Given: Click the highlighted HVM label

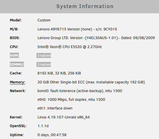Looking at the screenshot, I should (x=14, y=56).
